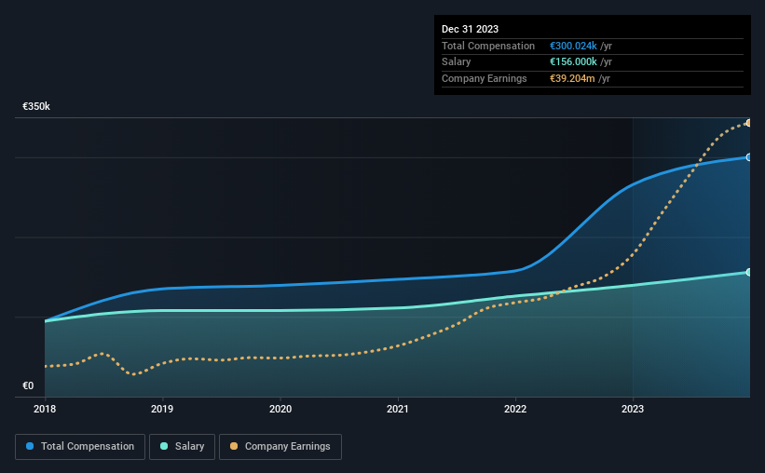Screen dimensions: 765x473
Task: Click the 2023 x-axis label
Action: click(x=633, y=409)
